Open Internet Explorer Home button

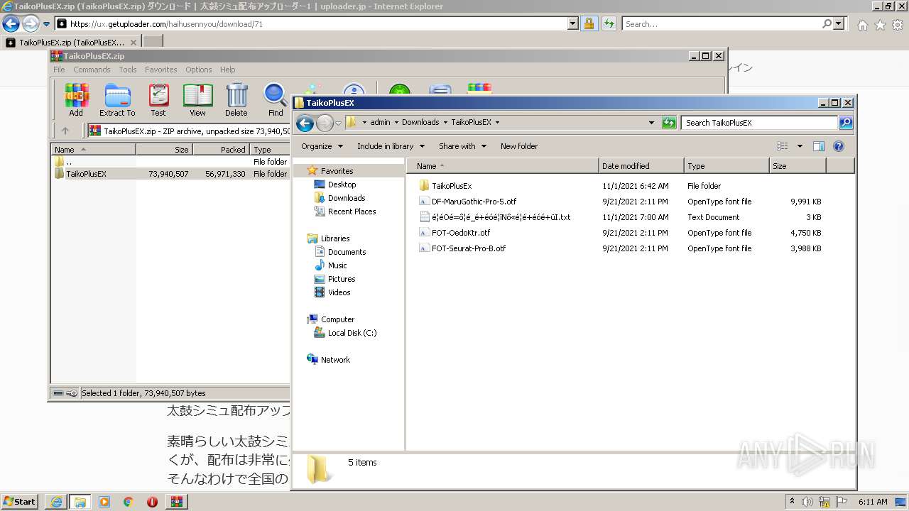click(862, 25)
